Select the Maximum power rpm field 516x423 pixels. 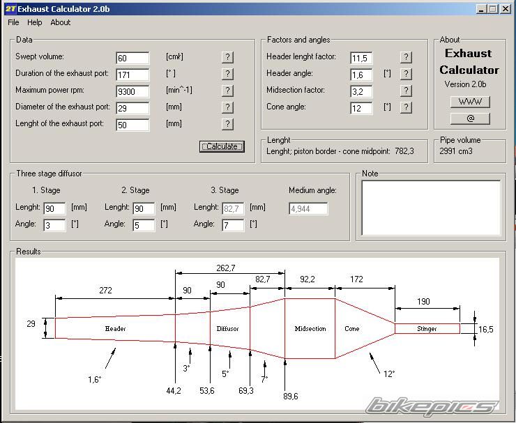[x=132, y=91]
